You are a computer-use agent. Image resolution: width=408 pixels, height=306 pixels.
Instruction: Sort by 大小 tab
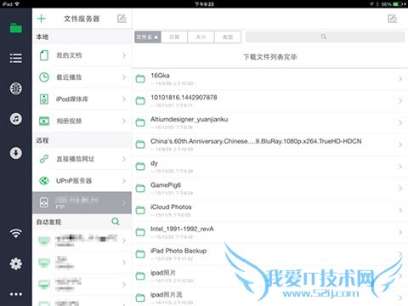pyautogui.click(x=201, y=37)
